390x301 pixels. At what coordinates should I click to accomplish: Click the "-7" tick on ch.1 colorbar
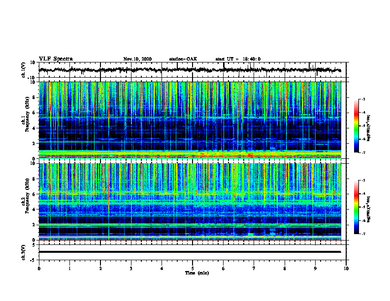pos(363,152)
